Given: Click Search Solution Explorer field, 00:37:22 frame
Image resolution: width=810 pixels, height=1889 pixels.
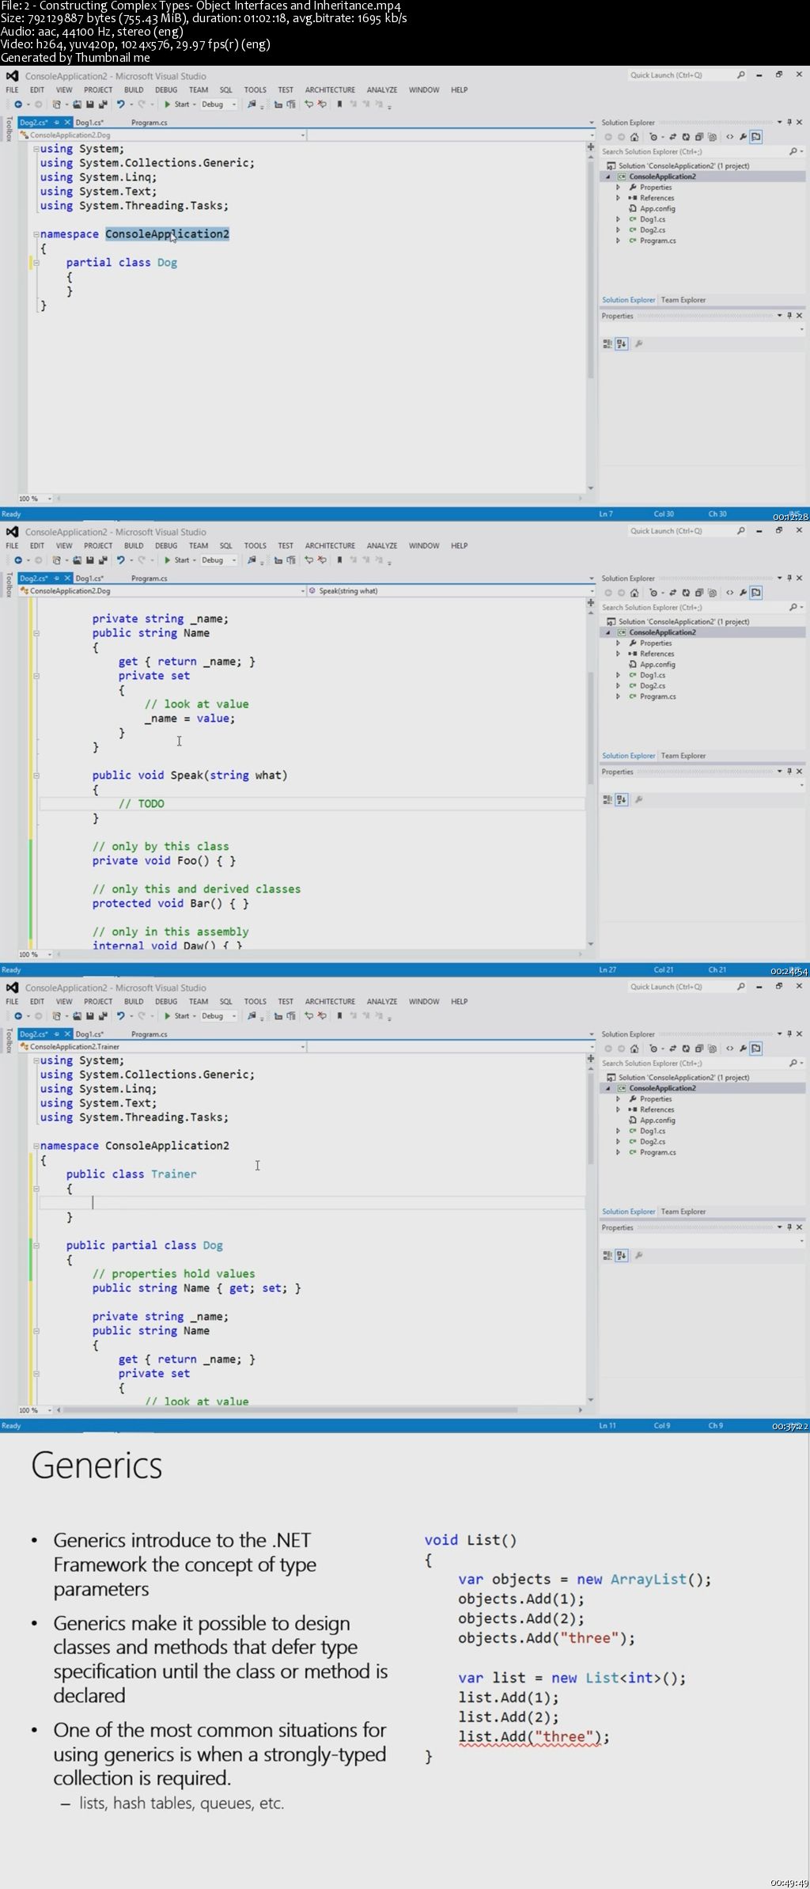Looking at the screenshot, I should click(x=701, y=1064).
